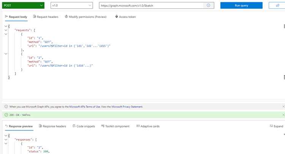Viewport: 285px width, 154px height.
Task: Click the "status": 200 line in the response
Action: (38, 151)
